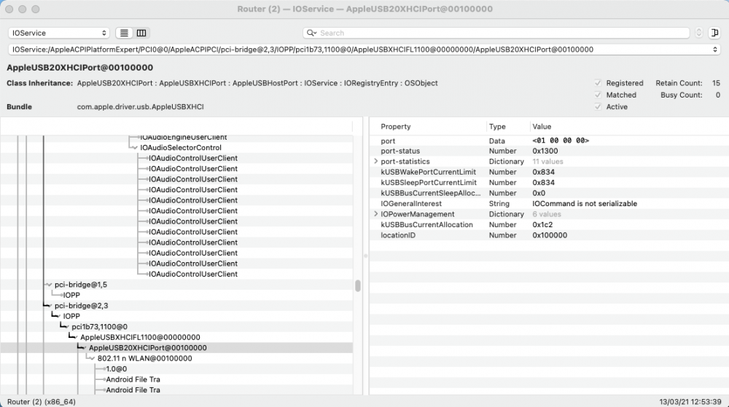Select the kUSBBusCurrentSleepAlloc... row
Viewport: 729px width, 407px height.
[549, 193]
